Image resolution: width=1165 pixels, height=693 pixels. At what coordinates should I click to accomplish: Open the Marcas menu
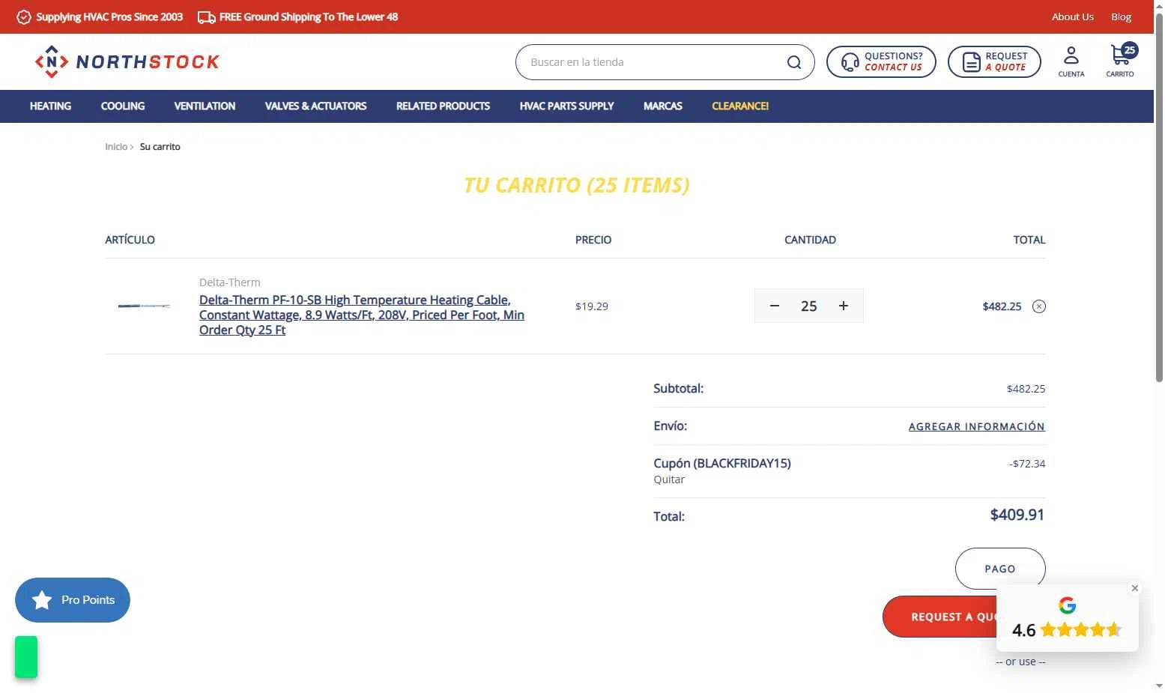663,106
